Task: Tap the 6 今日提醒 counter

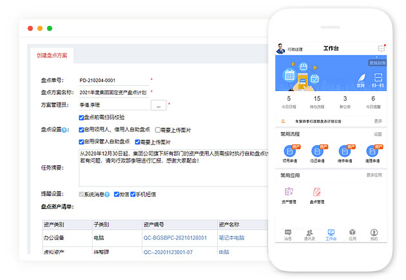Action: [x=373, y=102]
